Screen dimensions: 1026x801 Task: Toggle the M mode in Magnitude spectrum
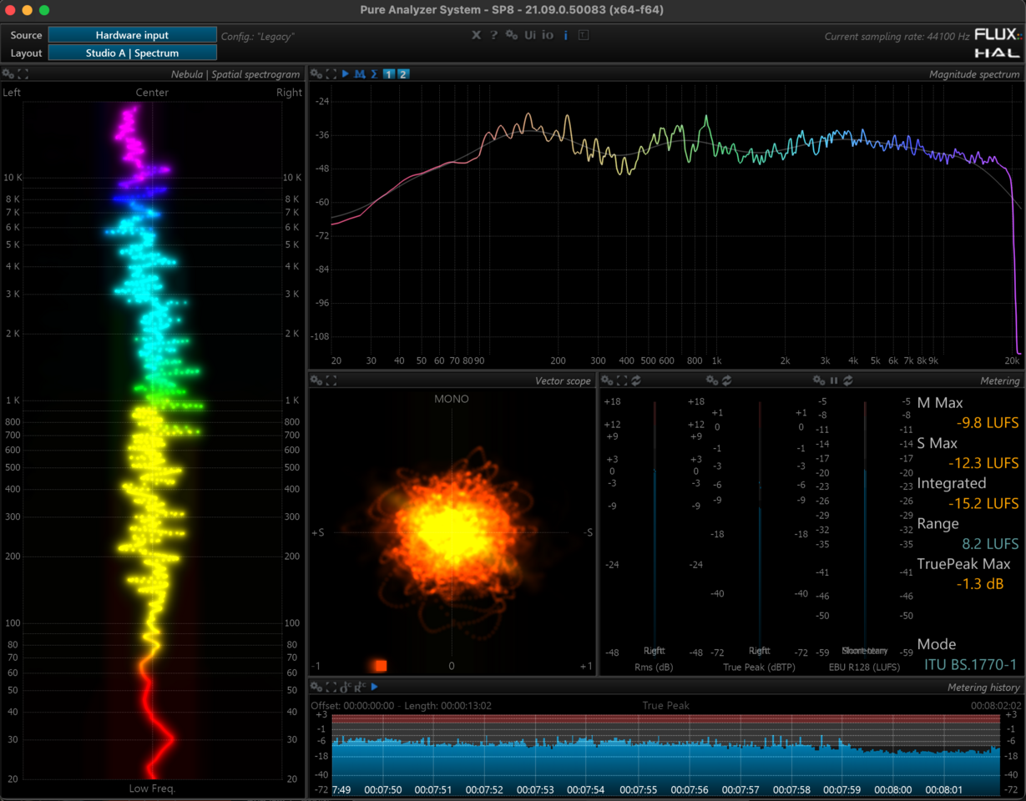[x=360, y=74]
